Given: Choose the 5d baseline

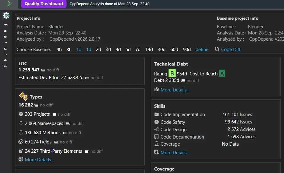Looking at the screenshot, I should point(128,50).
